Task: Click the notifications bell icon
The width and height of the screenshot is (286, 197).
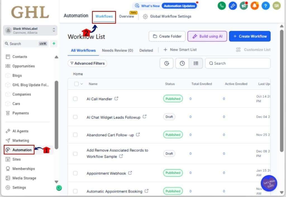Action: [x=254, y=6]
